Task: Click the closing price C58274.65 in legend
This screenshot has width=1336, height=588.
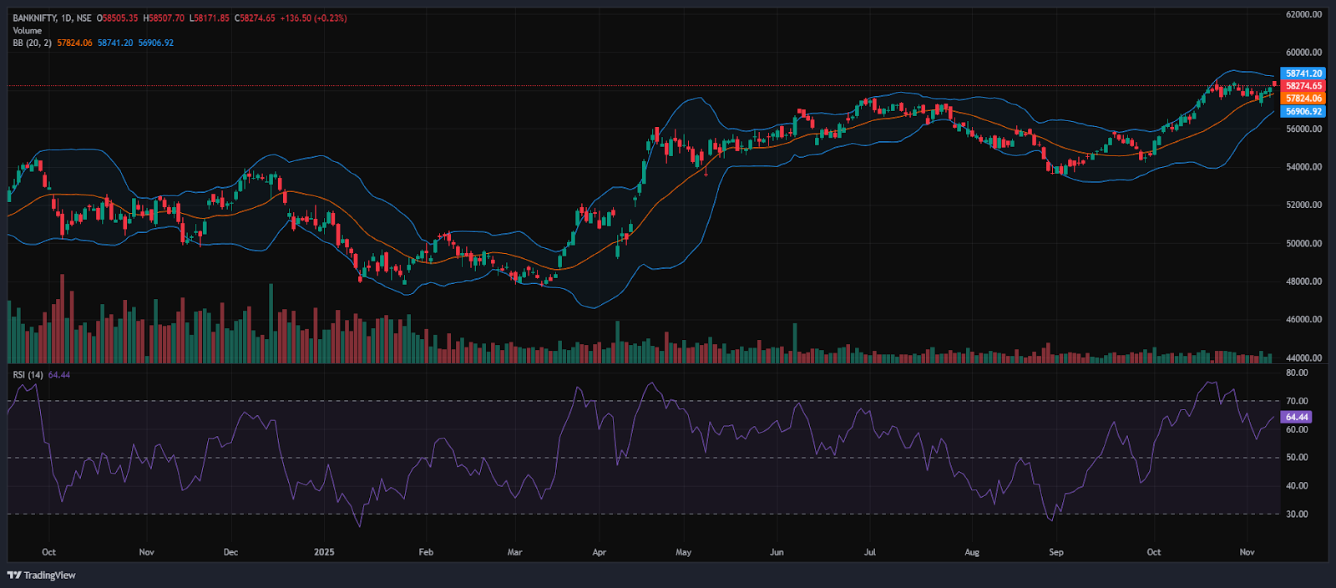Action: pos(255,18)
